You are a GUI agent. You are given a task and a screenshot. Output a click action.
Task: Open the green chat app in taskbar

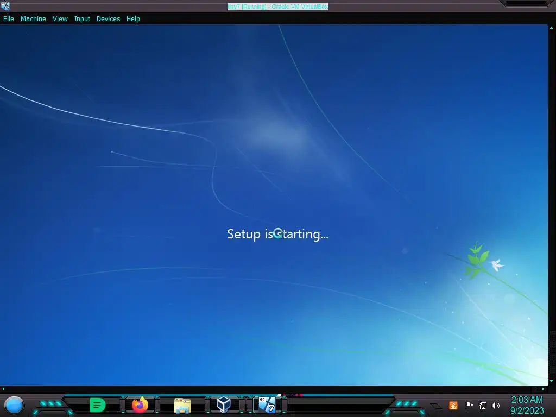tap(98, 405)
